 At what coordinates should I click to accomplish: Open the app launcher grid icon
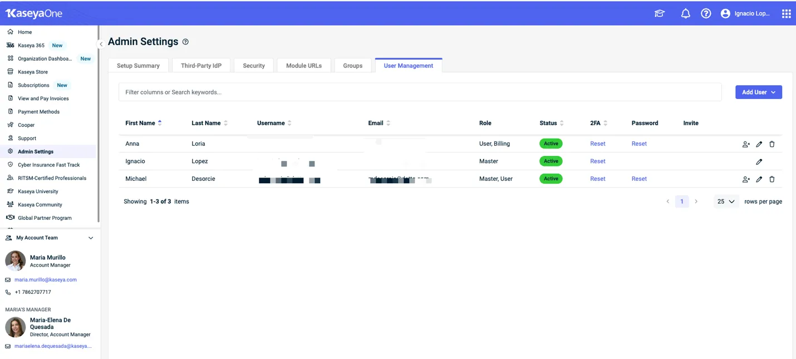pyautogui.click(x=786, y=14)
